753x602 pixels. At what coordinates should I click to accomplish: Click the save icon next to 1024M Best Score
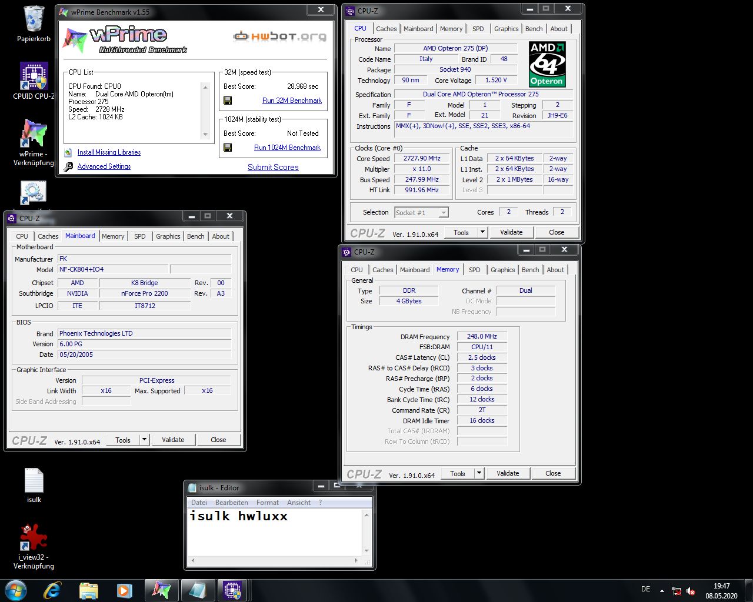pyautogui.click(x=228, y=148)
